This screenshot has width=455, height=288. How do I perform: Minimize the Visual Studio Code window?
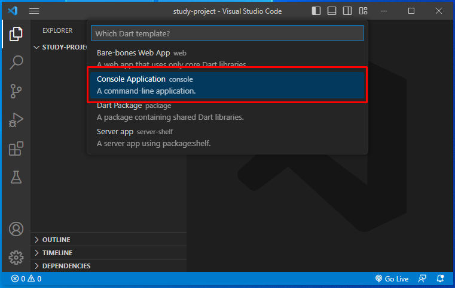click(384, 11)
